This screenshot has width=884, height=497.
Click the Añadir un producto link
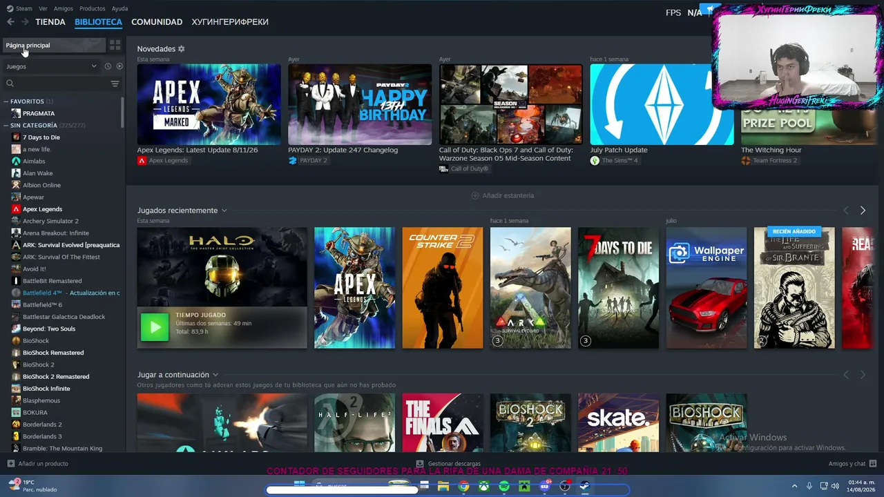pos(43,464)
